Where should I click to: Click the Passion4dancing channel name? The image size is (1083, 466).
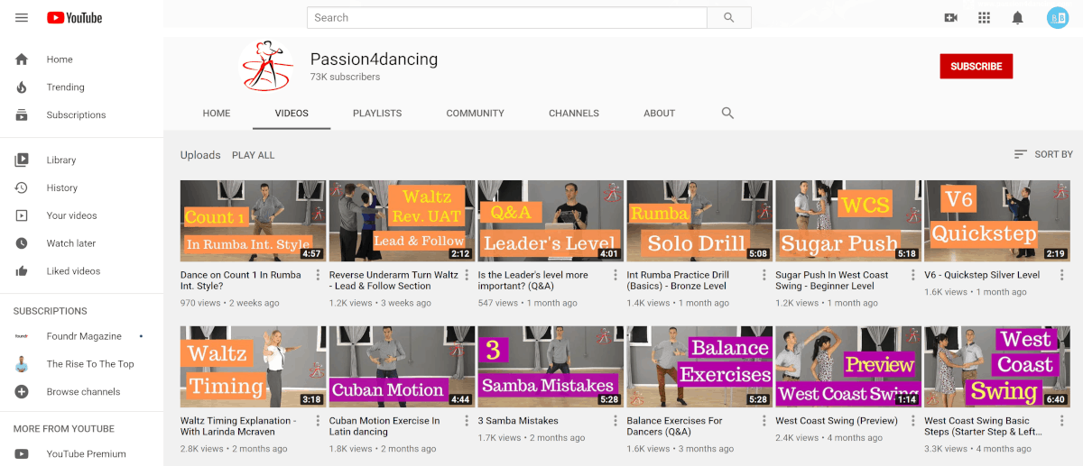tap(374, 59)
